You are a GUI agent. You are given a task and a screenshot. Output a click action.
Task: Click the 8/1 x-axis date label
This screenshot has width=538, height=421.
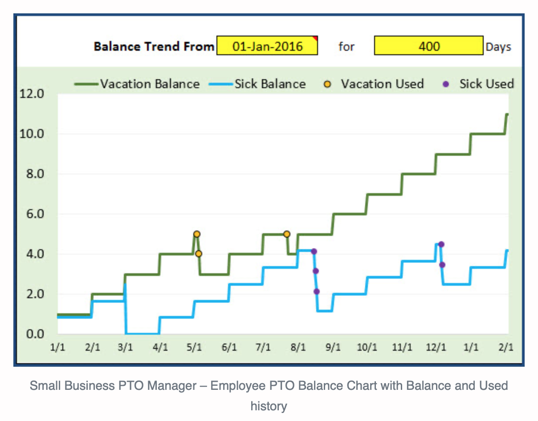298,348
